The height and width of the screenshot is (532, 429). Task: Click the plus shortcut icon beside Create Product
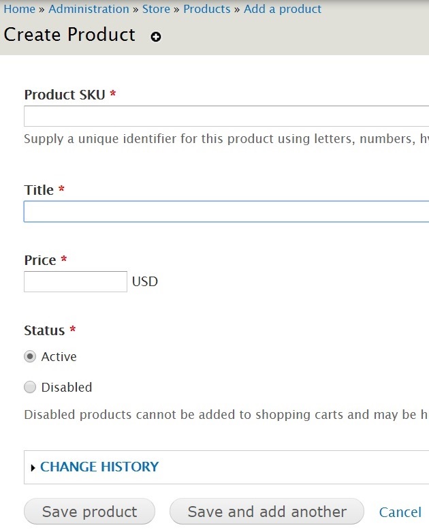(156, 37)
